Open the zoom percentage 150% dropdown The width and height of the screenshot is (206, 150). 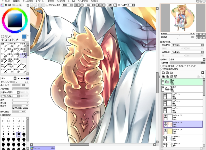(72, 5)
